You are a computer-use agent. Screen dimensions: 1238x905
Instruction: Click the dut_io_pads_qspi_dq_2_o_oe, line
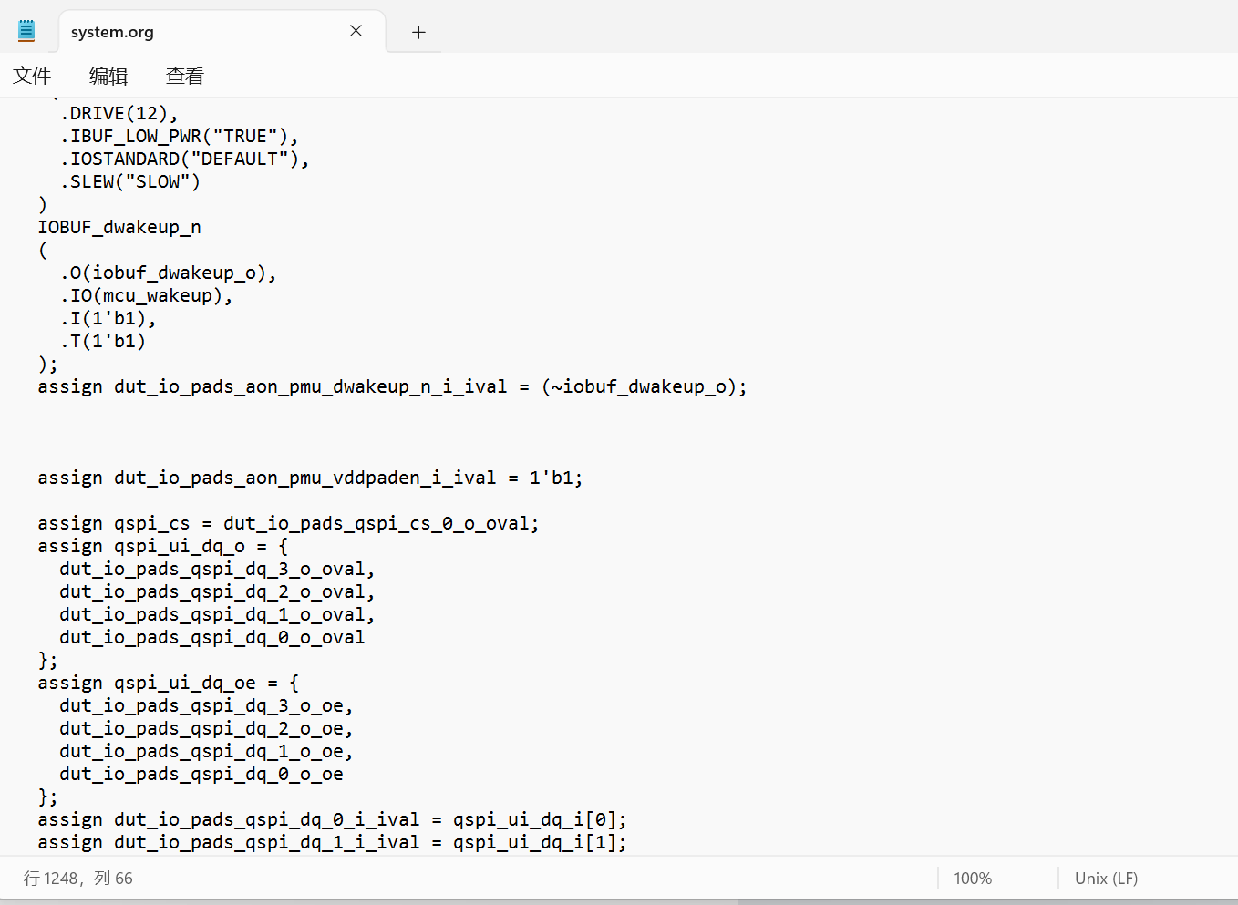207,728
